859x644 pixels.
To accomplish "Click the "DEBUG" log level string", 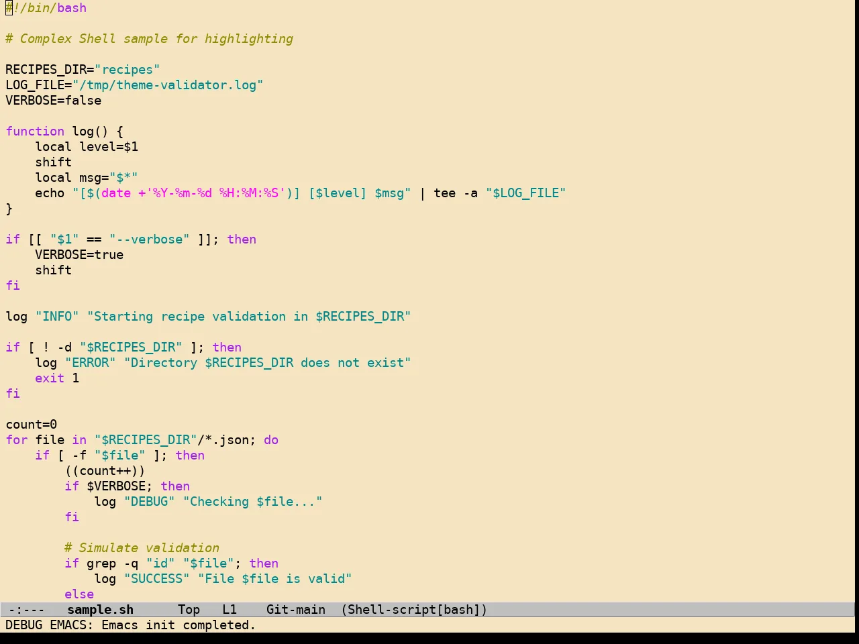I will tap(149, 502).
